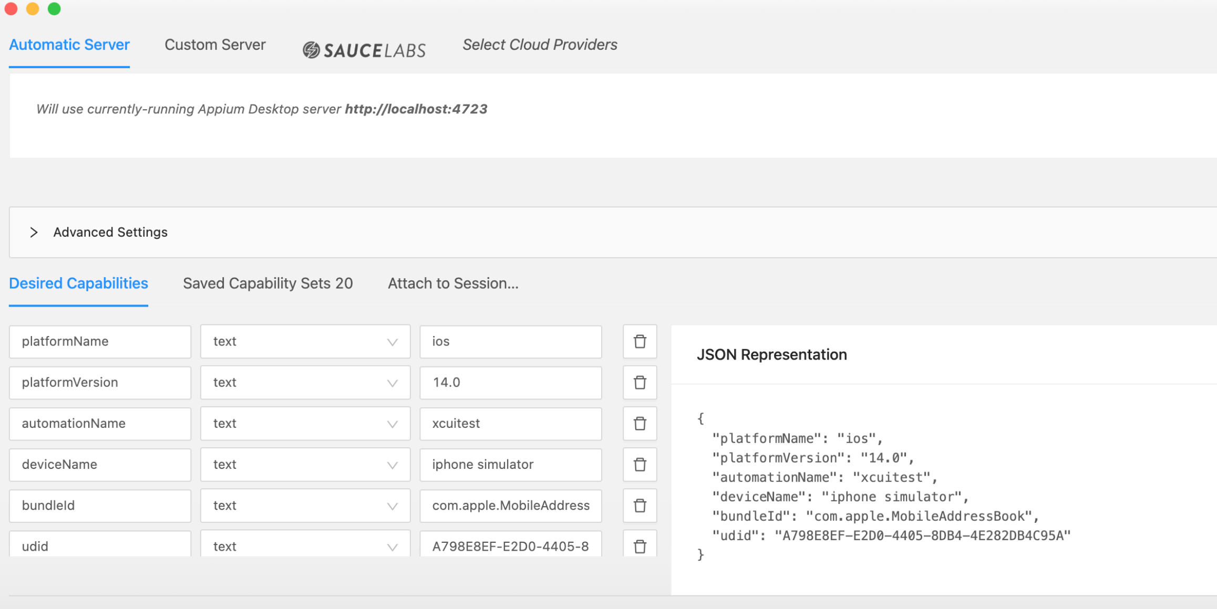This screenshot has height=609, width=1217.
Task: Edit the com.apple.MobileAddress value field
Action: tap(511, 505)
